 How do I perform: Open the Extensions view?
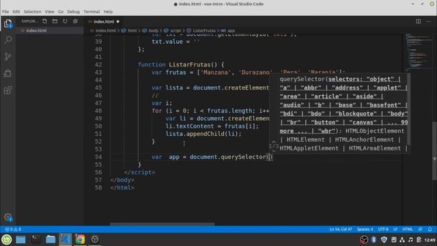point(8,90)
